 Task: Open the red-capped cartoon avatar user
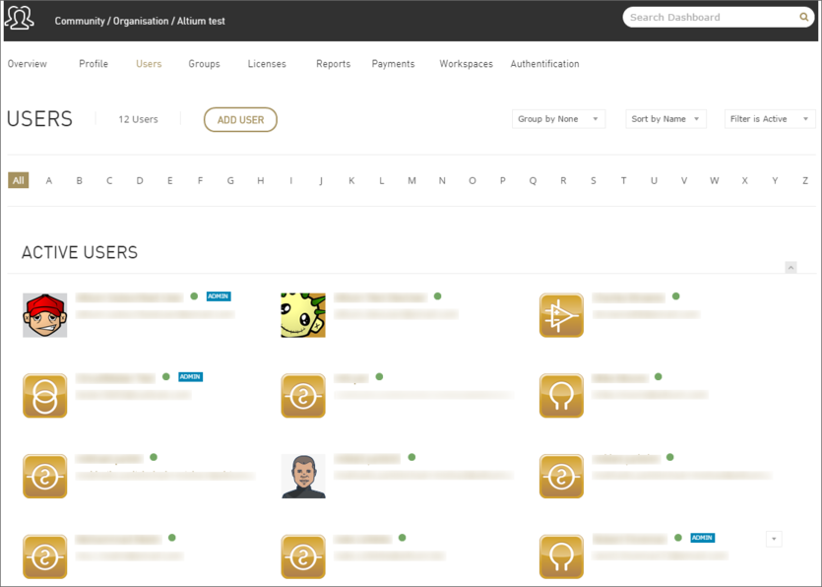[x=44, y=315]
